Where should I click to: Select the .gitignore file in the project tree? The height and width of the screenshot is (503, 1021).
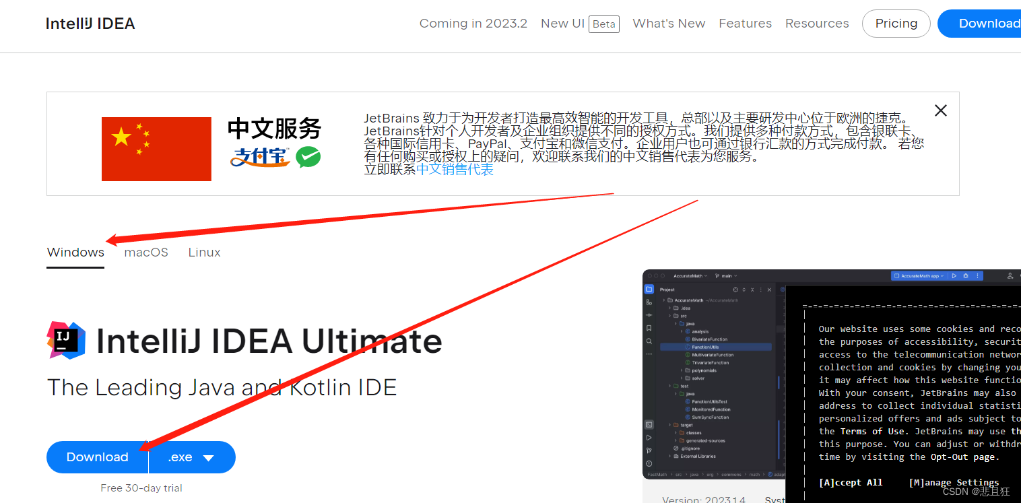(x=687, y=448)
